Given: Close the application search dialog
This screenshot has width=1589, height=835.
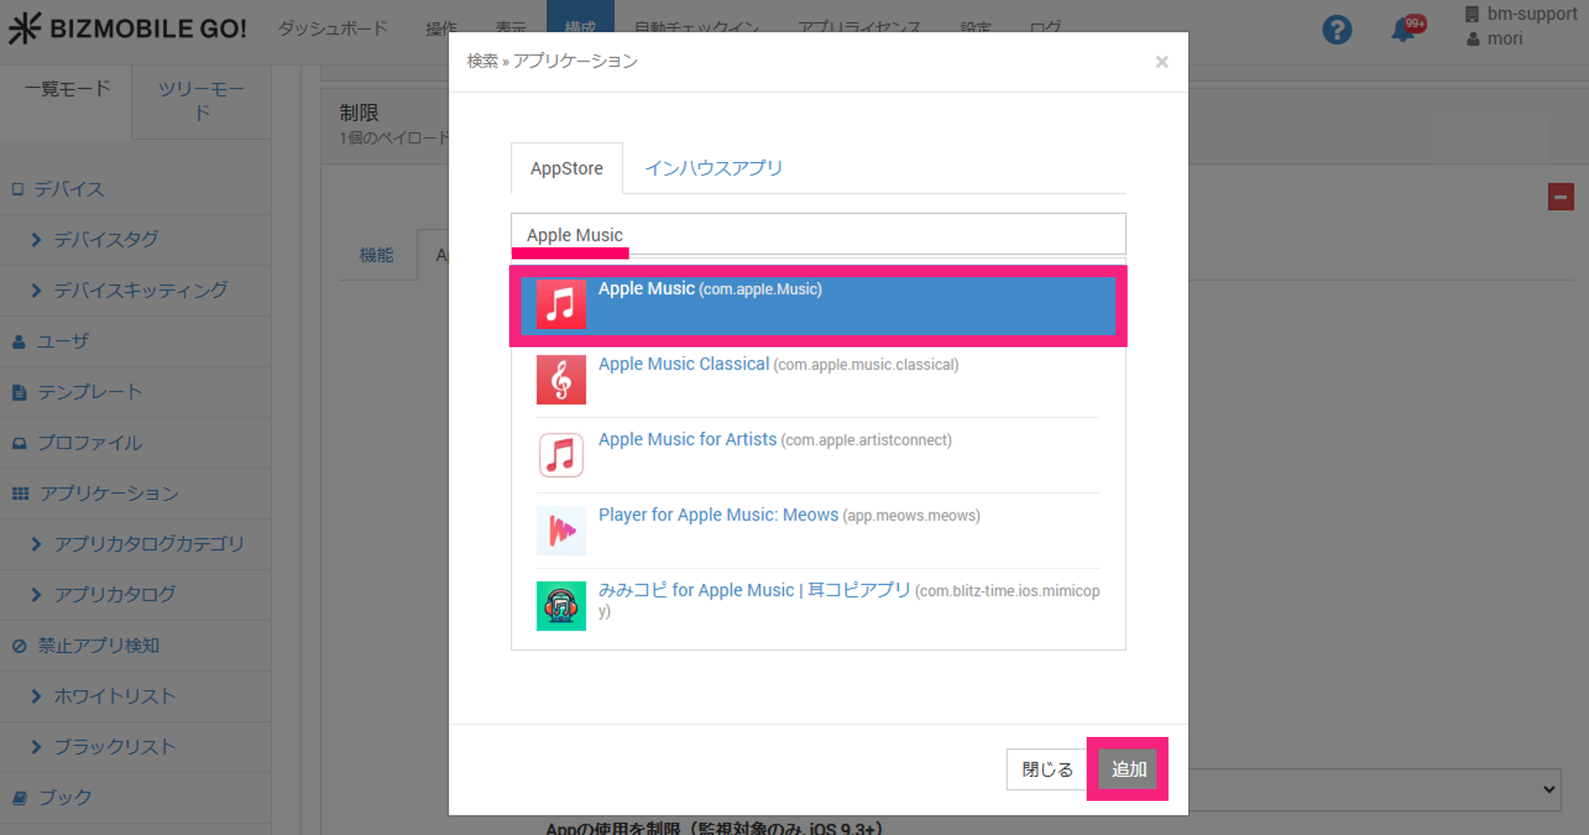Looking at the screenshot, I should pyautogui.click(x=1161, y=62).
